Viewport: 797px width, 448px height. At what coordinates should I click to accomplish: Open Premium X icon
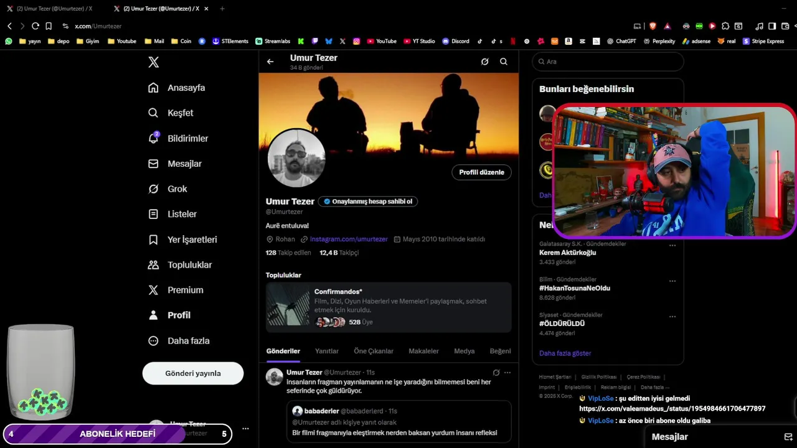point(153,290)
